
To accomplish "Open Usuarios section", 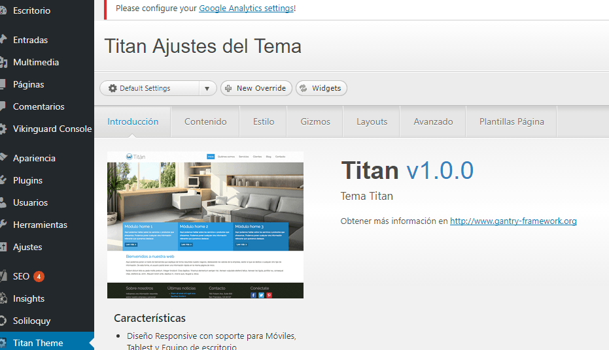I will point(30,202).
